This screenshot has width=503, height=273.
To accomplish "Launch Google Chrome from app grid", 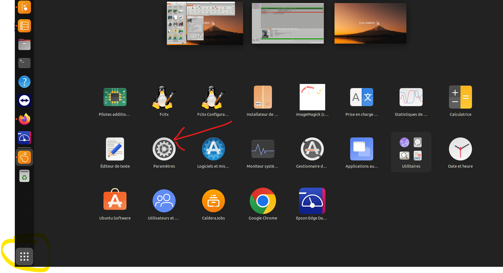I will (263, 201).
